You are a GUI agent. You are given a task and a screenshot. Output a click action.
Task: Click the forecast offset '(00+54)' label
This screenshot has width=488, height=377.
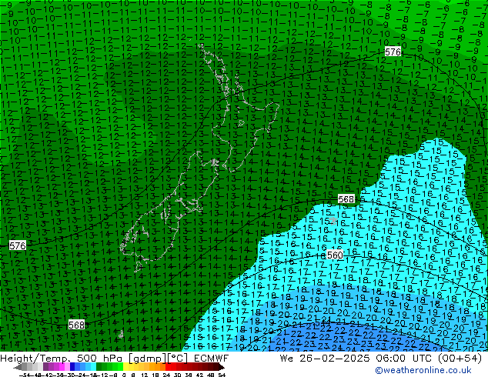[464, 358]
